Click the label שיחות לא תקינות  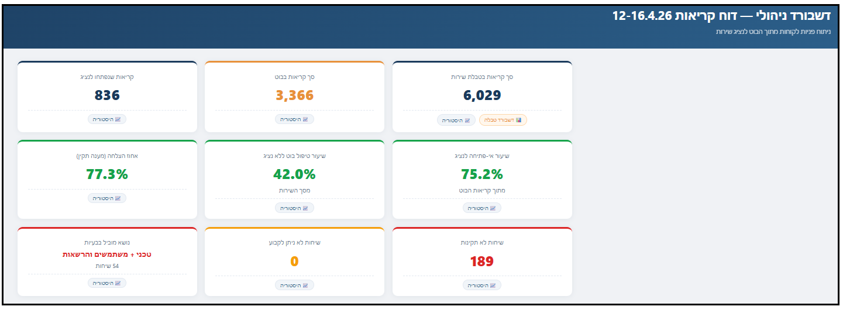482,242
